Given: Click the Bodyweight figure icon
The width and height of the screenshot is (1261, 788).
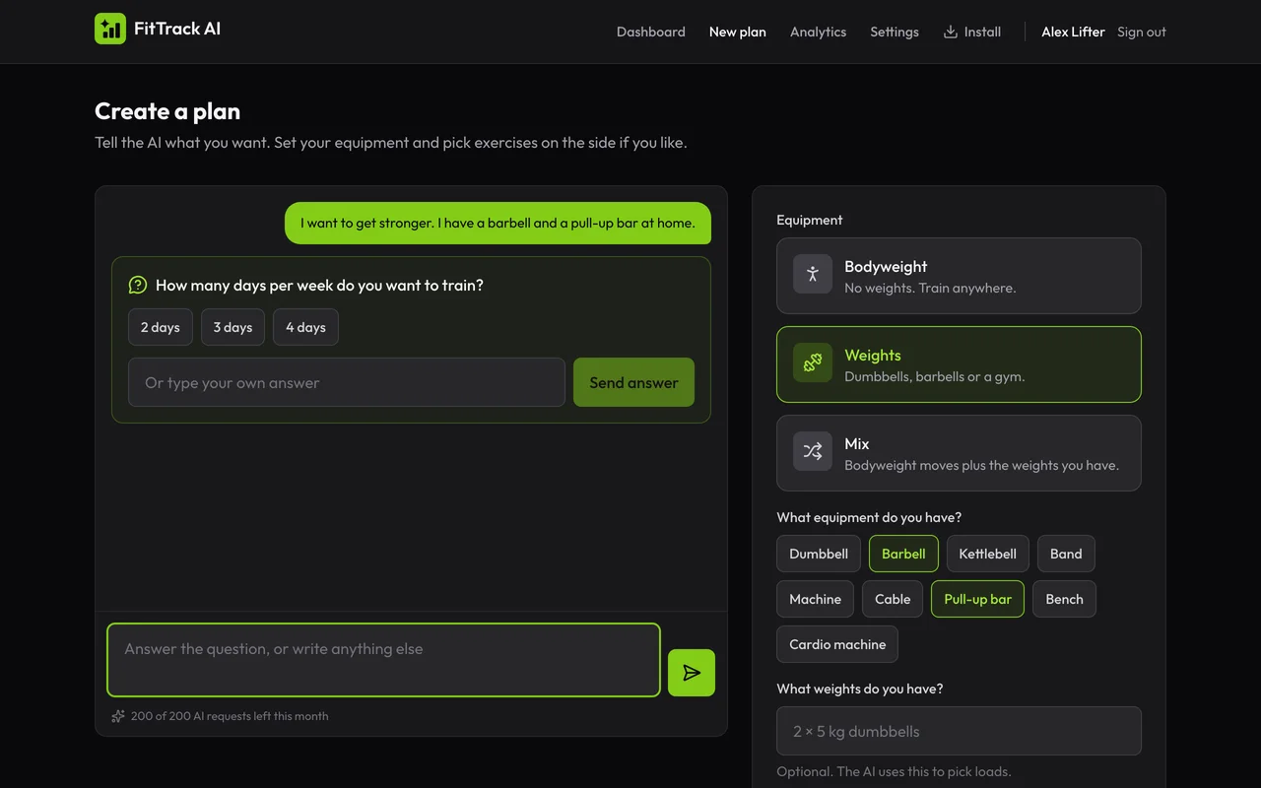Looking at the screenshot, I should point(813,275).
